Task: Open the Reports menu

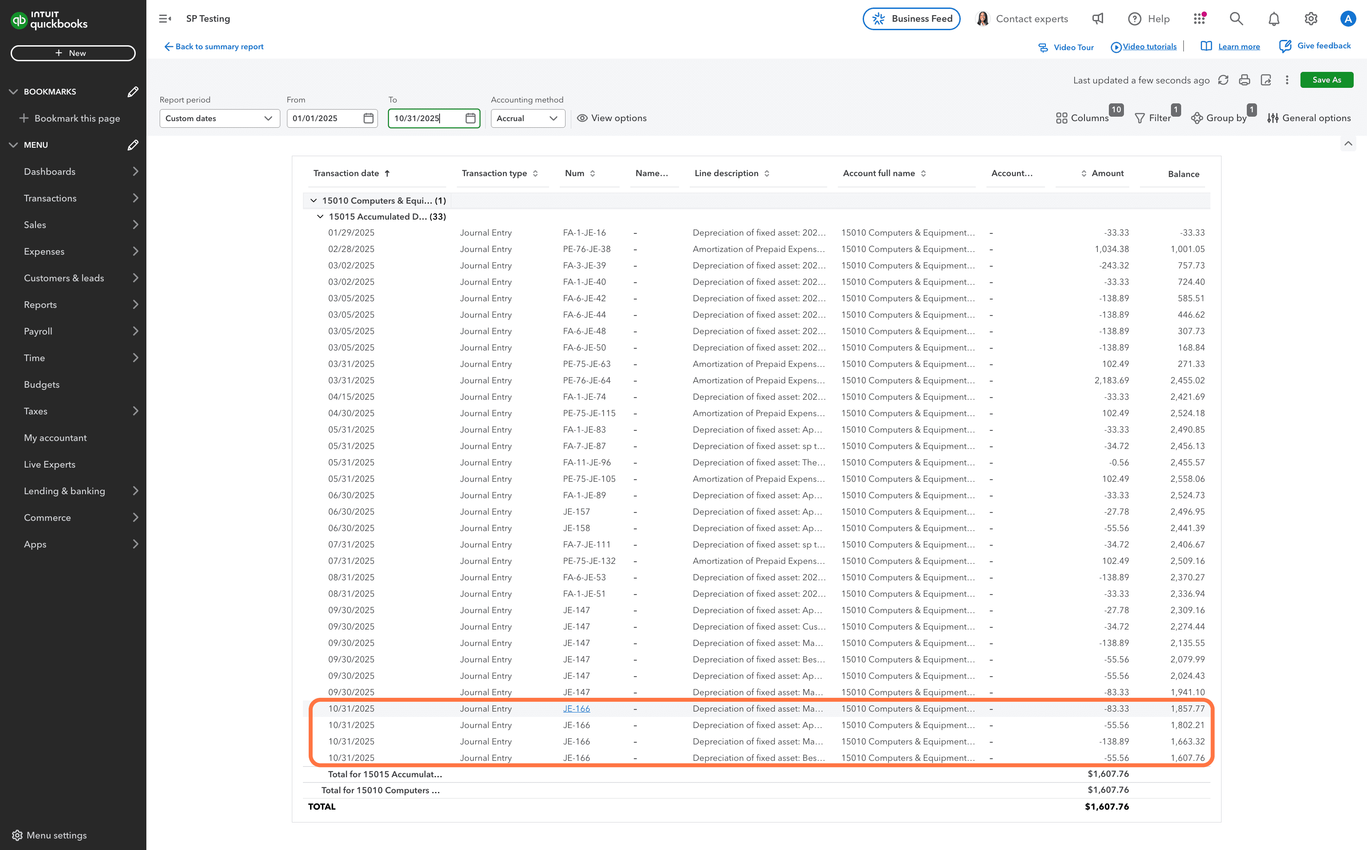Action: pyautogui.click(x=40, y=304)
